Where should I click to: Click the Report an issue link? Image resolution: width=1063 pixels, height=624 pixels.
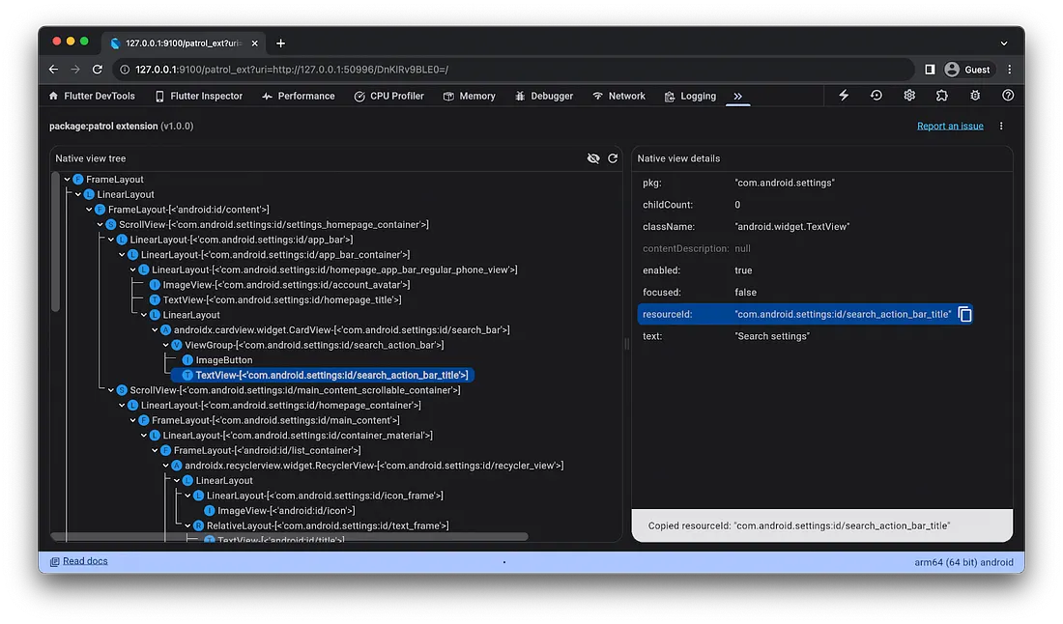(950, 126)
